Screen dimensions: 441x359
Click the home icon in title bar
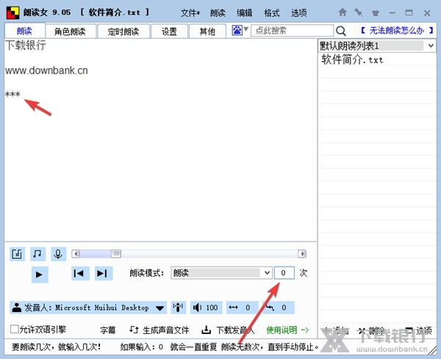(343, 12)
